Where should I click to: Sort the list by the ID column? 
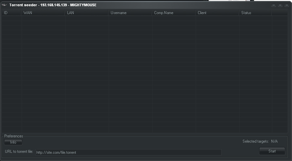point(11,13)
